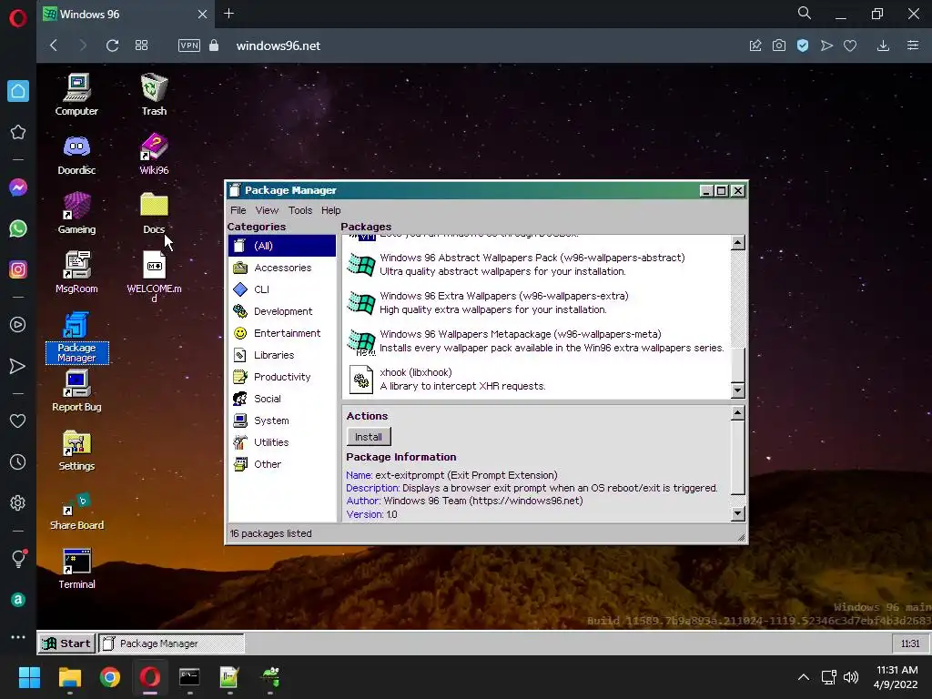
Task: Open the Tools menu in Package Manager
Action: tap(300, 210)
